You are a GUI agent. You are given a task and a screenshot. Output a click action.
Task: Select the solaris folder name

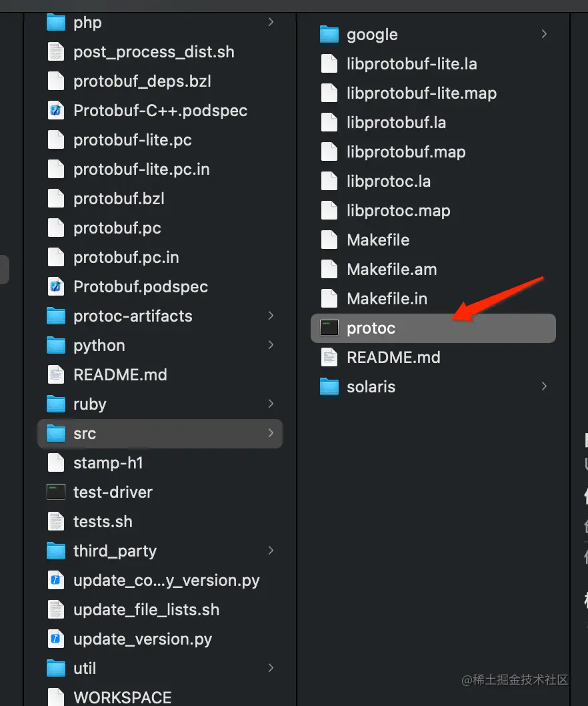371,387
